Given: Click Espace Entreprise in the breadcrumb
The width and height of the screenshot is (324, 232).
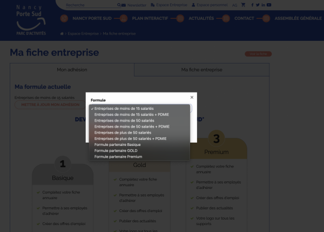Looking at the screenshot, I should click(x=83, y=33).
